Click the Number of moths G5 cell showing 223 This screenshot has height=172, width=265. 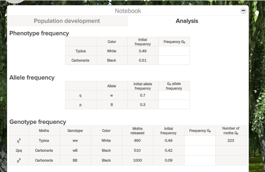231,141
